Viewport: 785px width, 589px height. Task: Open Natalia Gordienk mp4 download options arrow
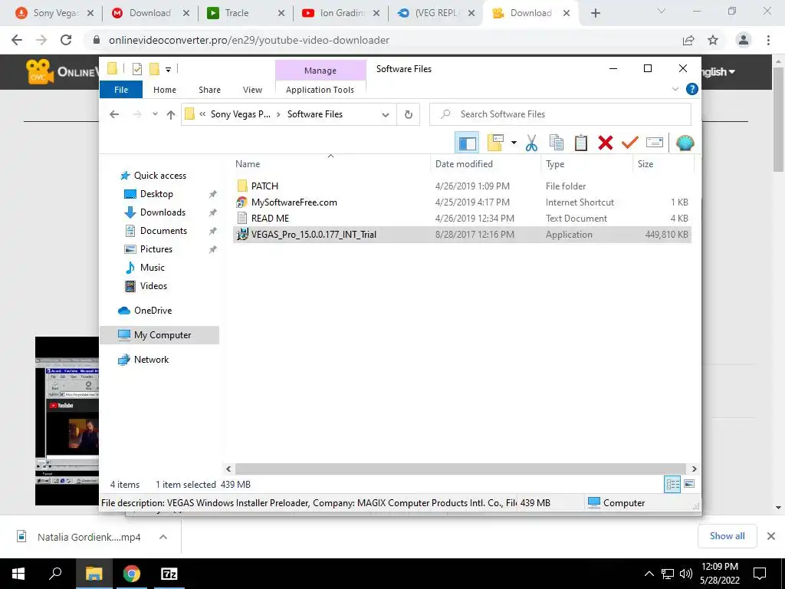pos(163,537)
